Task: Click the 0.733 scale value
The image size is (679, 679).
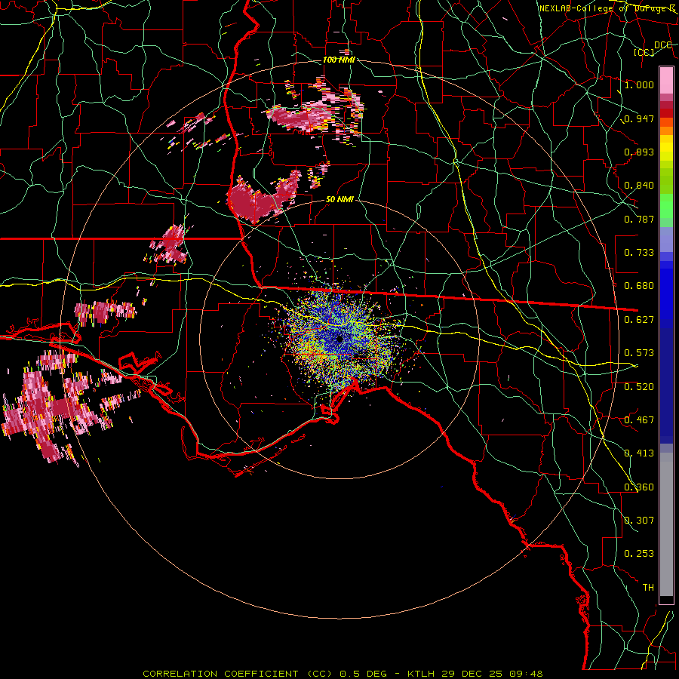Action: coord(639,253)
